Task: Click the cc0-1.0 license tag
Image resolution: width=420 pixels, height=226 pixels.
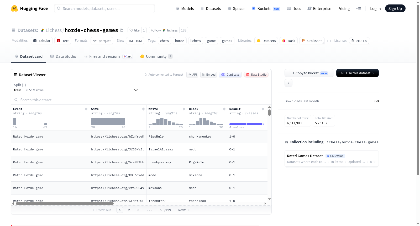Action: (359, 41)
